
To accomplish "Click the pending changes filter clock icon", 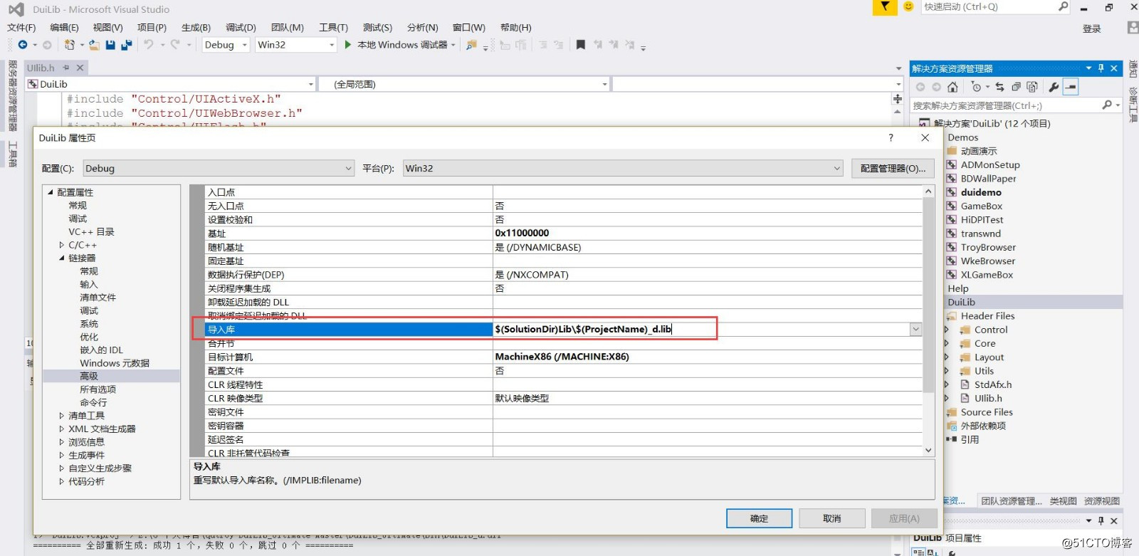I will coord(976,87).
